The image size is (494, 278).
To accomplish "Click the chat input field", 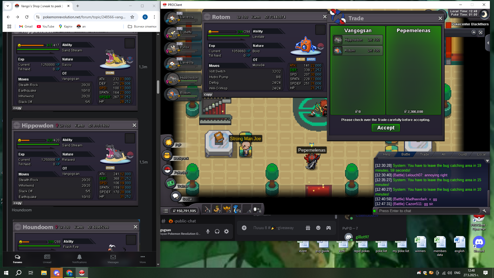I will click(x=428, y=211).
